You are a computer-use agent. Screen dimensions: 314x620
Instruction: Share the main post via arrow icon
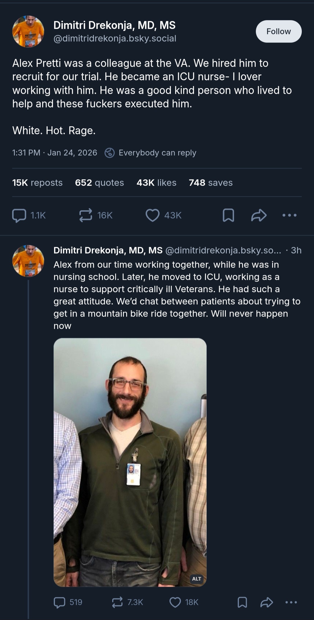(x=259, y=215)
